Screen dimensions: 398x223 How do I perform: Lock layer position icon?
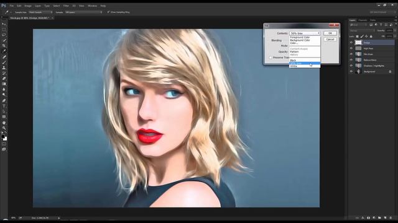pyautogui.click(x=366, y=37)
